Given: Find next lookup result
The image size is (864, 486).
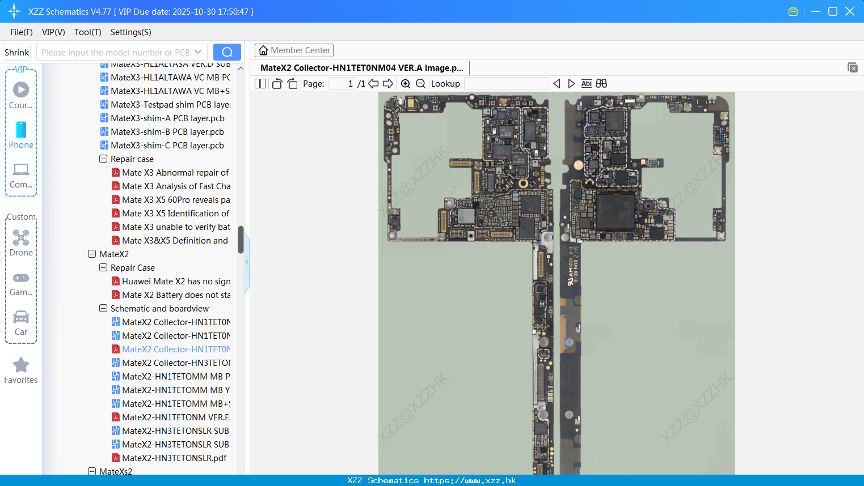Looking at the screenshot, I should pos(571,84).
